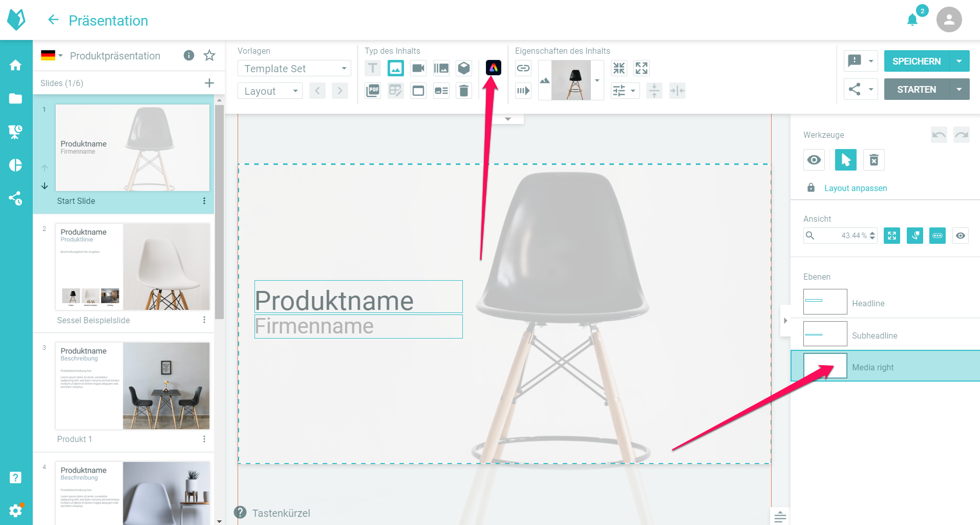
Task: Toggle fit-to-screen view button
Action: coord(892,236)
